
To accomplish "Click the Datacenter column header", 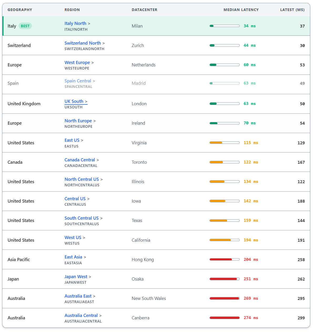I will (144, 10).
